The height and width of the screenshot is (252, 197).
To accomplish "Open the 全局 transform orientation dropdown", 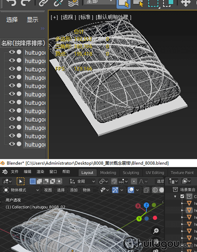I will click(x=82, y=181).
